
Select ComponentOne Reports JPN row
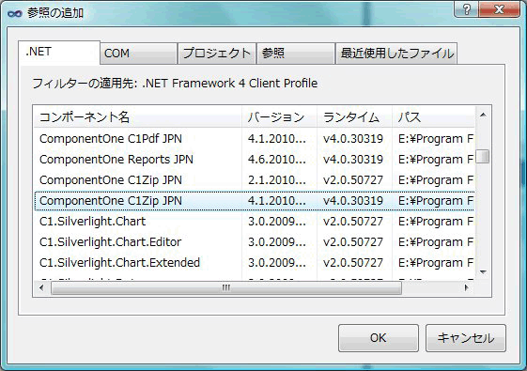click(x=255, y=160)
